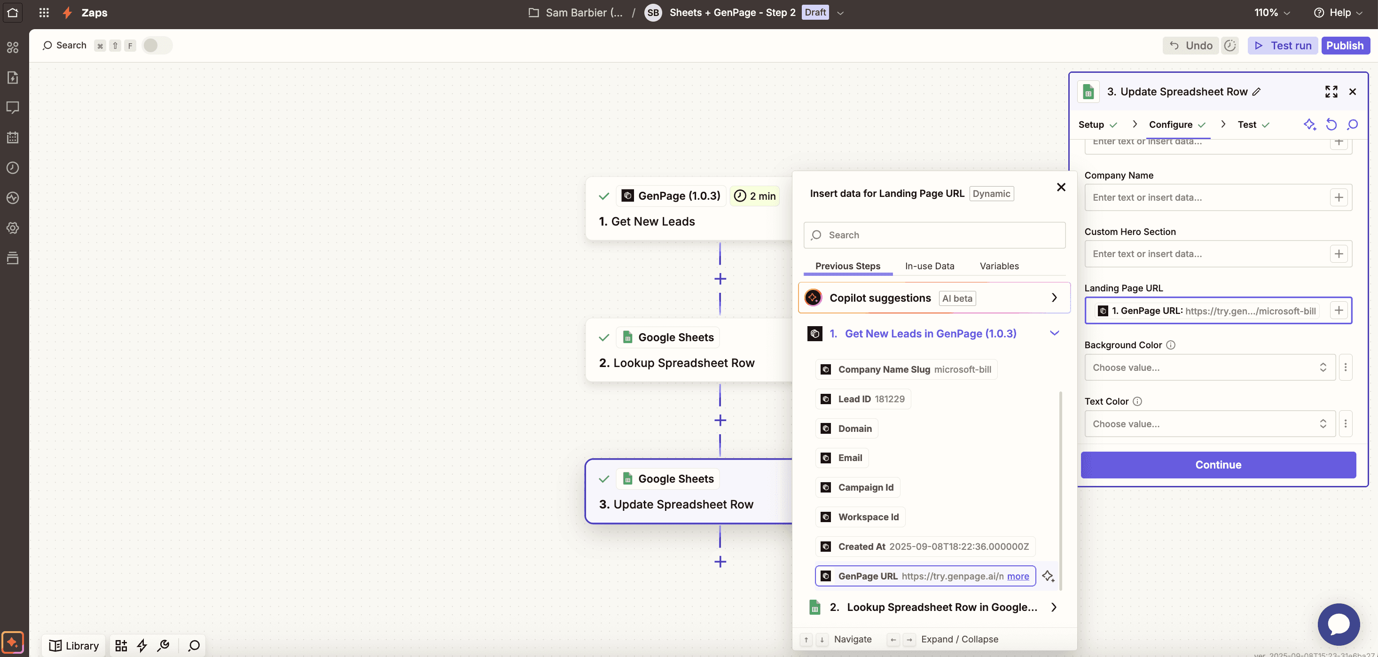
Task: Click the Search field in insert data popup
Action: click(x=934, y=235)
